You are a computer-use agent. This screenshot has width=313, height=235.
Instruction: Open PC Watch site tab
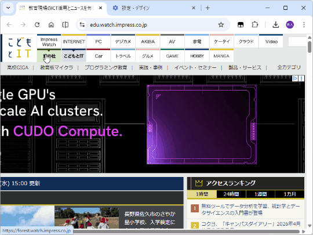[99, 42]
